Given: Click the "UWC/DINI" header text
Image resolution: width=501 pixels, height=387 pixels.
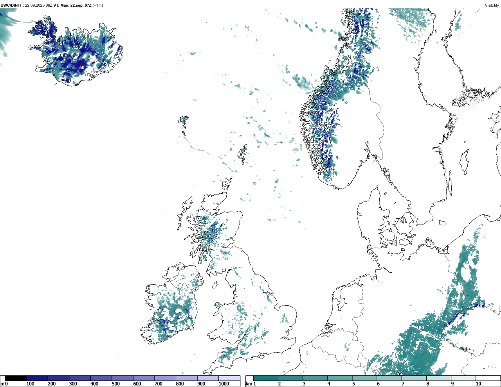Looking at the screenshot, I should 10,5.
